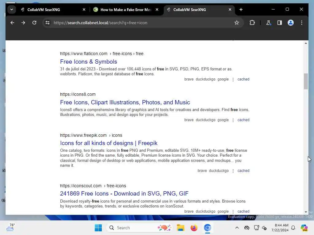
Task: Click the google engine label under Flaticon result
Action: click(x=223, y=79)
